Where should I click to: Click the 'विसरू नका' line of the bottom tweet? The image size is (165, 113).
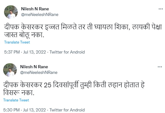pos(19,93)
